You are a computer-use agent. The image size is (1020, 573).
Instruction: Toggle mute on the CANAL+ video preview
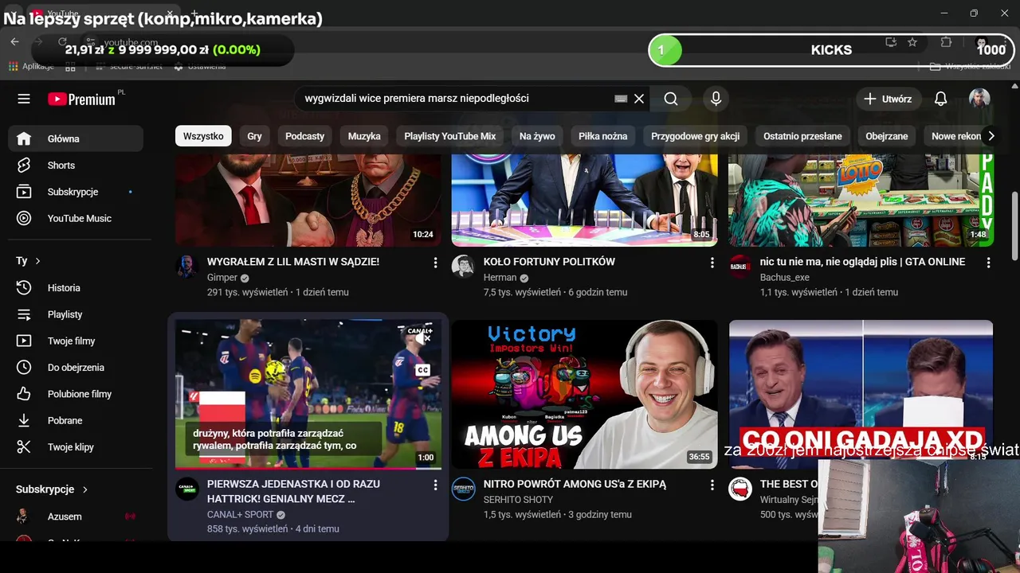coord(423,339)
